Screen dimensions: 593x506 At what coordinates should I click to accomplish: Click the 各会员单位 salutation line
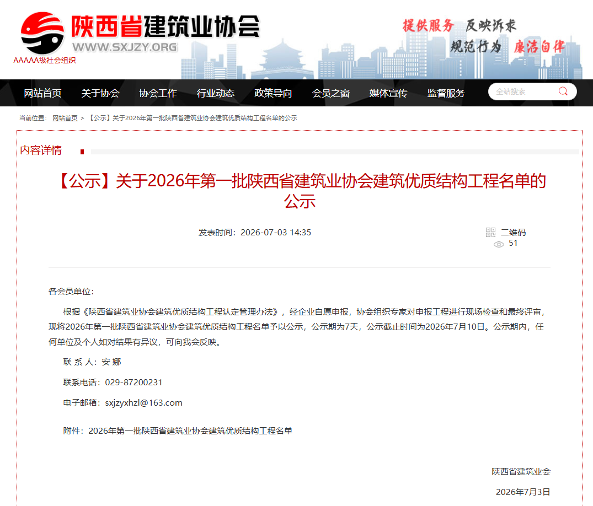coord(71,292)
